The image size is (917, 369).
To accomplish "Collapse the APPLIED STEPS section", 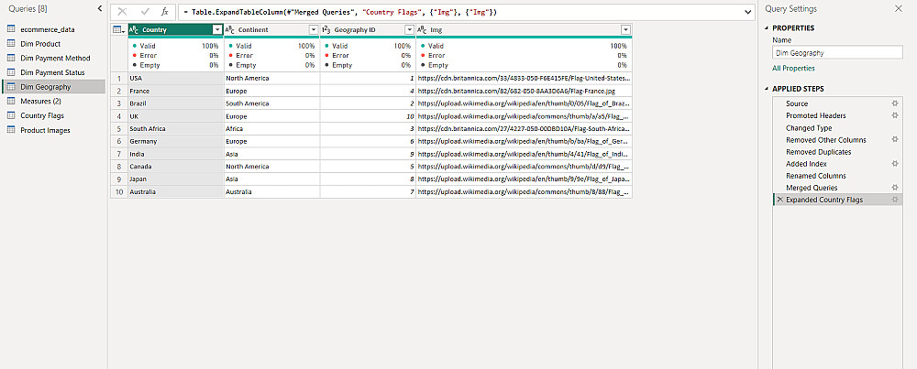I will [765, 89].
